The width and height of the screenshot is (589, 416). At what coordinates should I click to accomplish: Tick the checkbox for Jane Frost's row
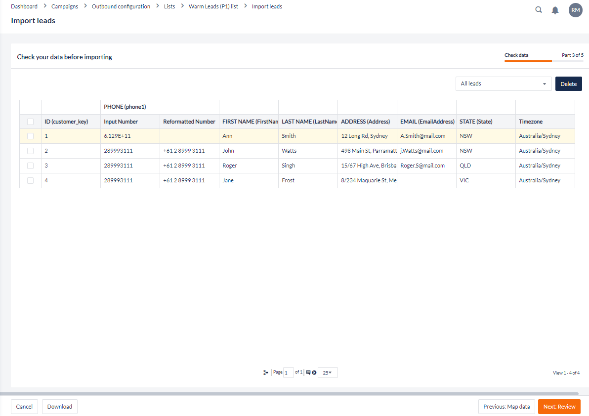[31, 180]
